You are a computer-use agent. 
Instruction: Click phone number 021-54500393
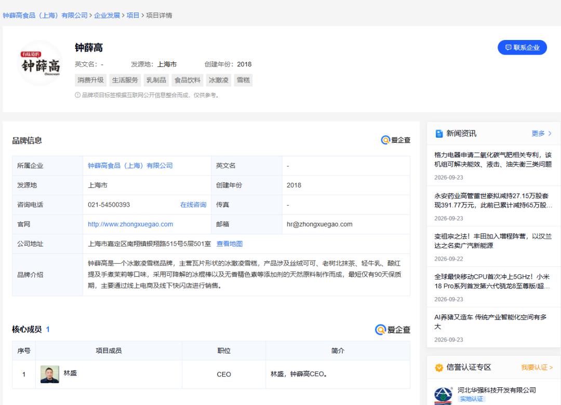(109, 205)
